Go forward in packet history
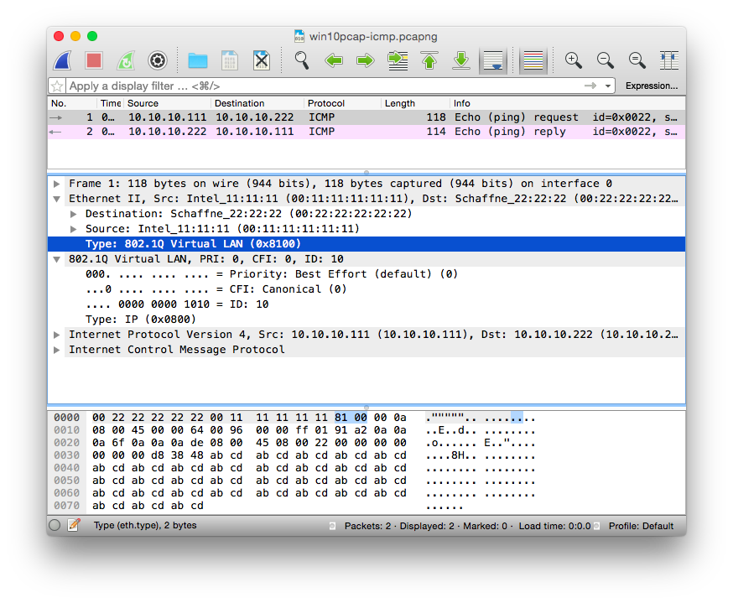Image resolution: width=733 pixels, height=603 pixels. (x=365, y=60)
